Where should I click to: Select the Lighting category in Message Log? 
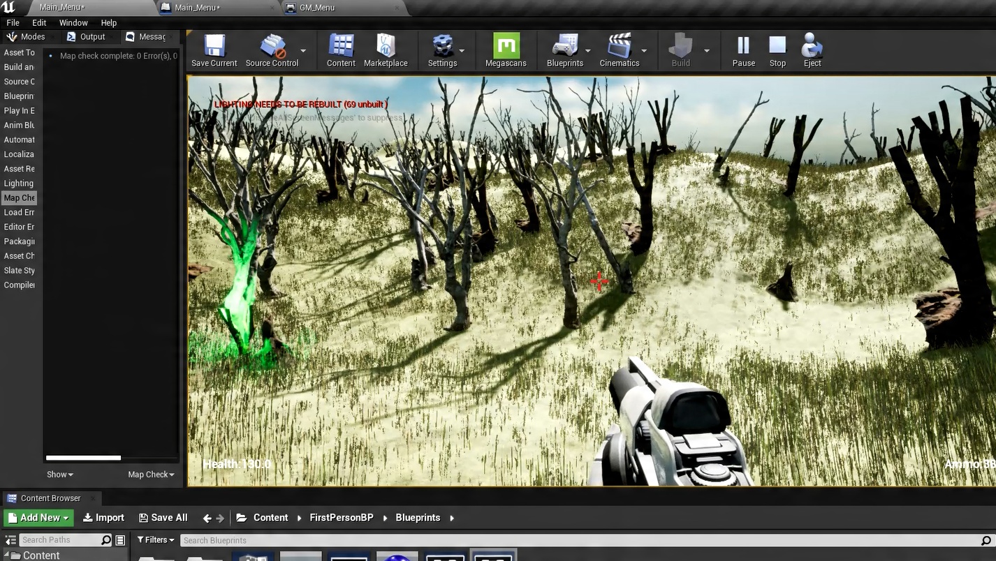pyautogui.click(x=19, y=184)
